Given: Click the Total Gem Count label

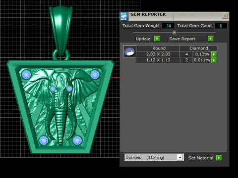Looking at the screenshot, I should click(x=195, y=26).
